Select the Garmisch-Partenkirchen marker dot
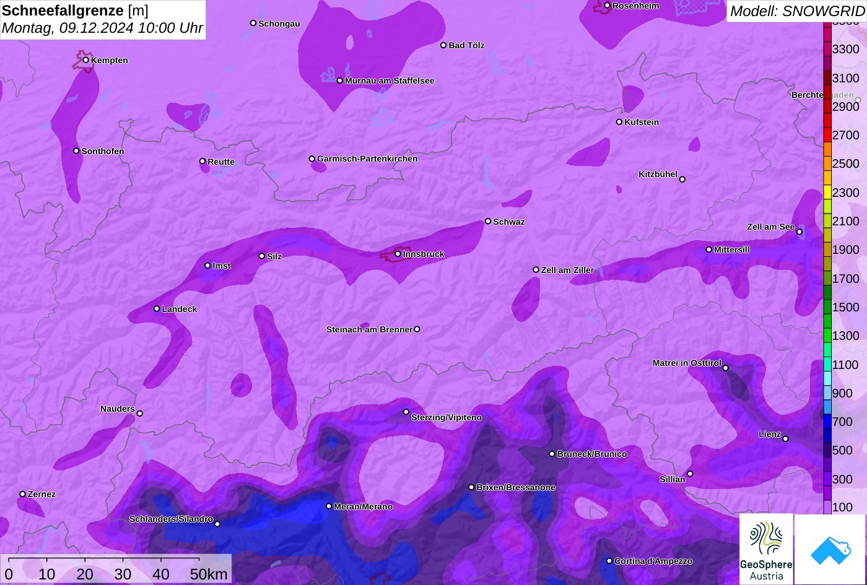This screenshot has width=867, height=585. pyautogui.click(x=312, y=159)
